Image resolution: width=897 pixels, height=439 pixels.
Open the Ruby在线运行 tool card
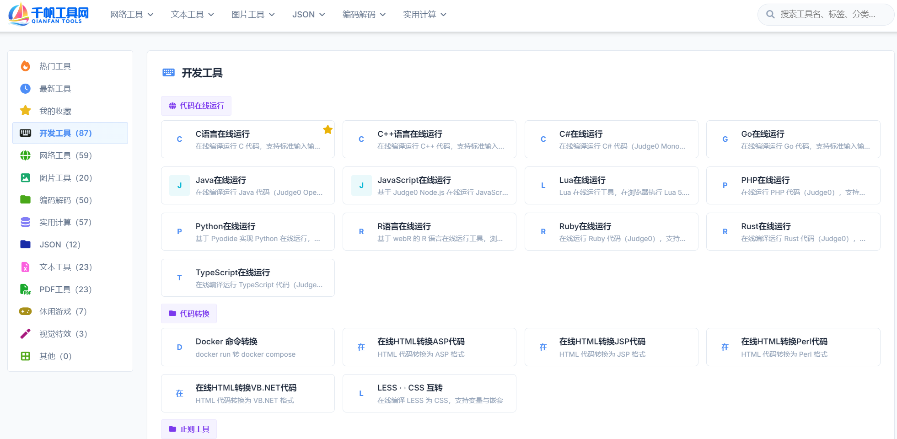611,231
